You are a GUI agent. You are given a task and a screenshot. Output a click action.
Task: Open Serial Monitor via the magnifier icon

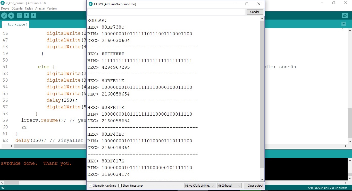[x=345, y=15]
